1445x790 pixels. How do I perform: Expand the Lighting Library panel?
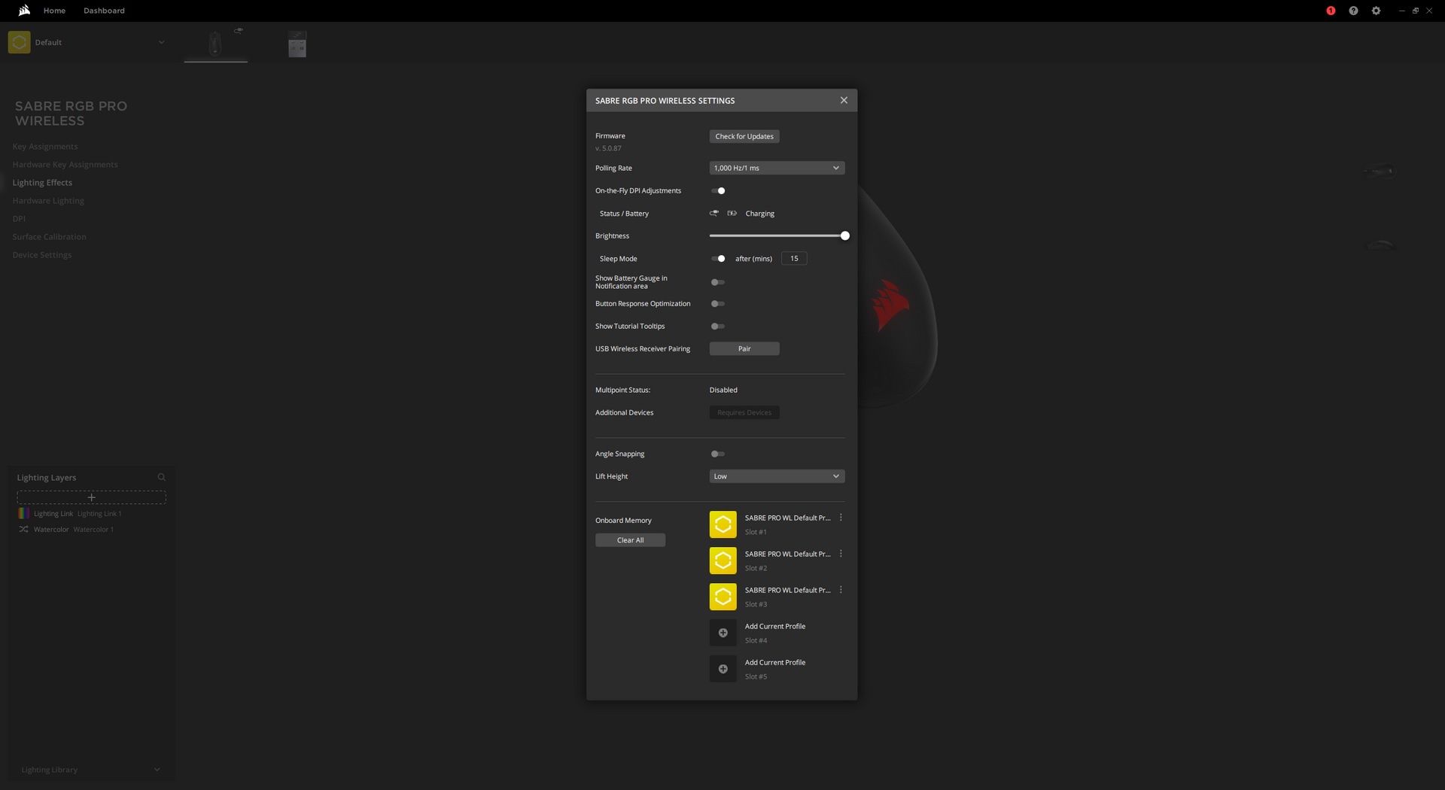coord(157,770)
